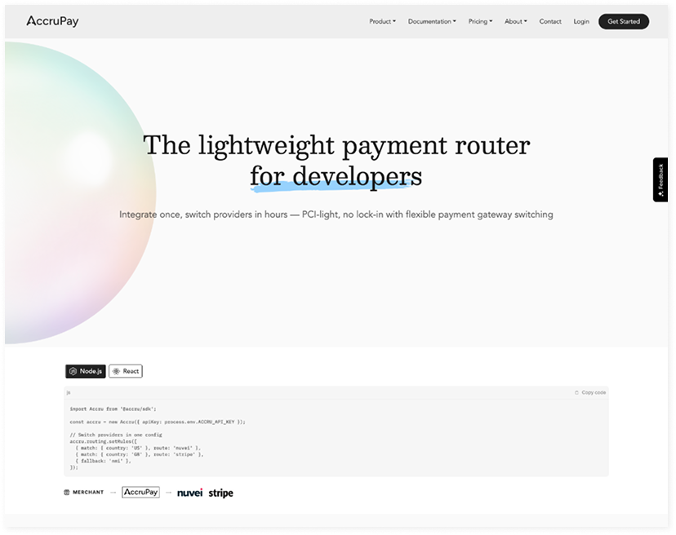This screenshot has height=535, width=676.
Task: Open the Pricing dropdown
Action: pos(478,21)
